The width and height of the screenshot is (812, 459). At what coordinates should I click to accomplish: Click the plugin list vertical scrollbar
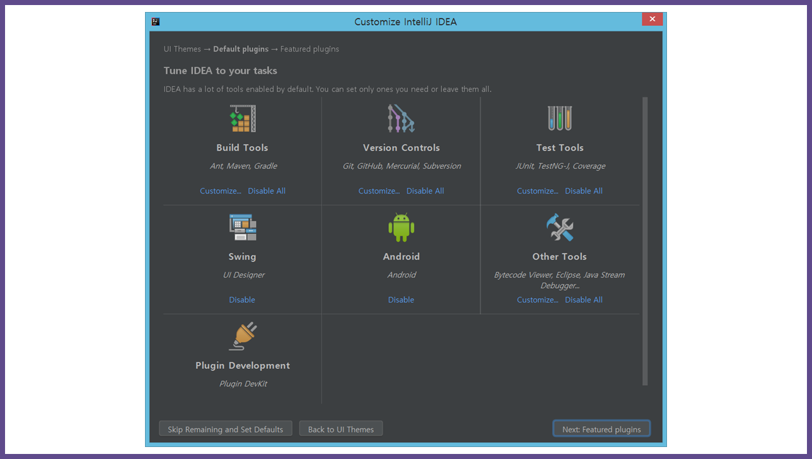coord(645,241)
